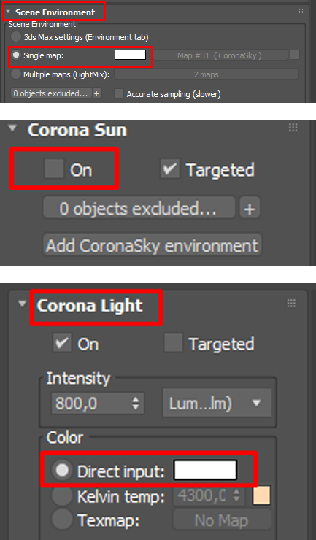The image size is (316, 540).
Task: Click Add CoronaSky environment button
Action: [153, 245]
